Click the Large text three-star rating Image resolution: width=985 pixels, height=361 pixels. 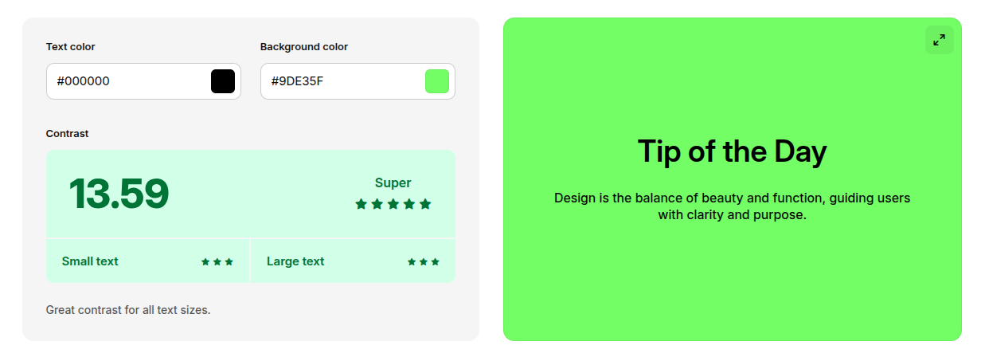click(424, 261)
